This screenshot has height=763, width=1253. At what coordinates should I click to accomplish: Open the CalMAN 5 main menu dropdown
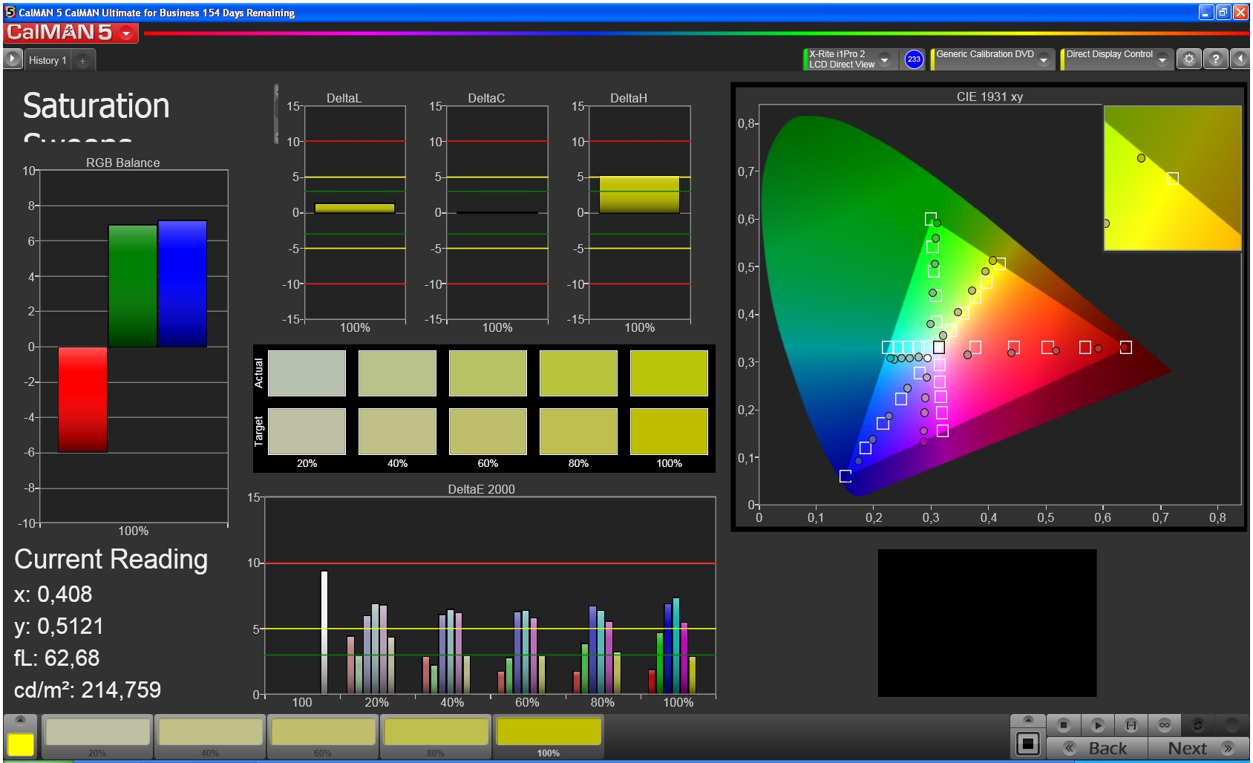[x=126, y=33]
